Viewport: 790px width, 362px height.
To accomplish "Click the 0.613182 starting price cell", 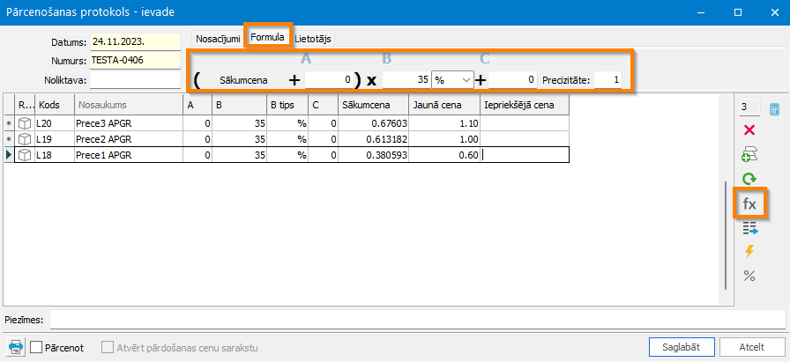I will coord(373,139).
